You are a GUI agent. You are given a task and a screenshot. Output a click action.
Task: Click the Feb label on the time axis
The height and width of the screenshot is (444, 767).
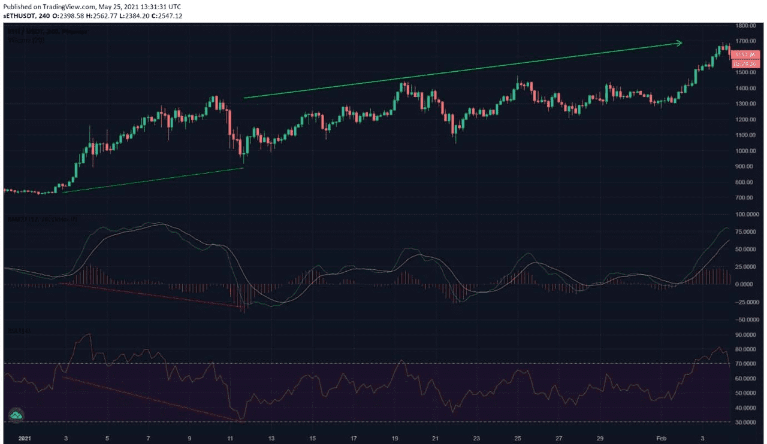point(660,438)
